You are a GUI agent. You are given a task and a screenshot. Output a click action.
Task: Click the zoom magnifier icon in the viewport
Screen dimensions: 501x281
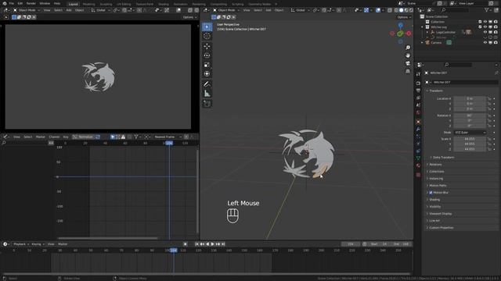408,48
